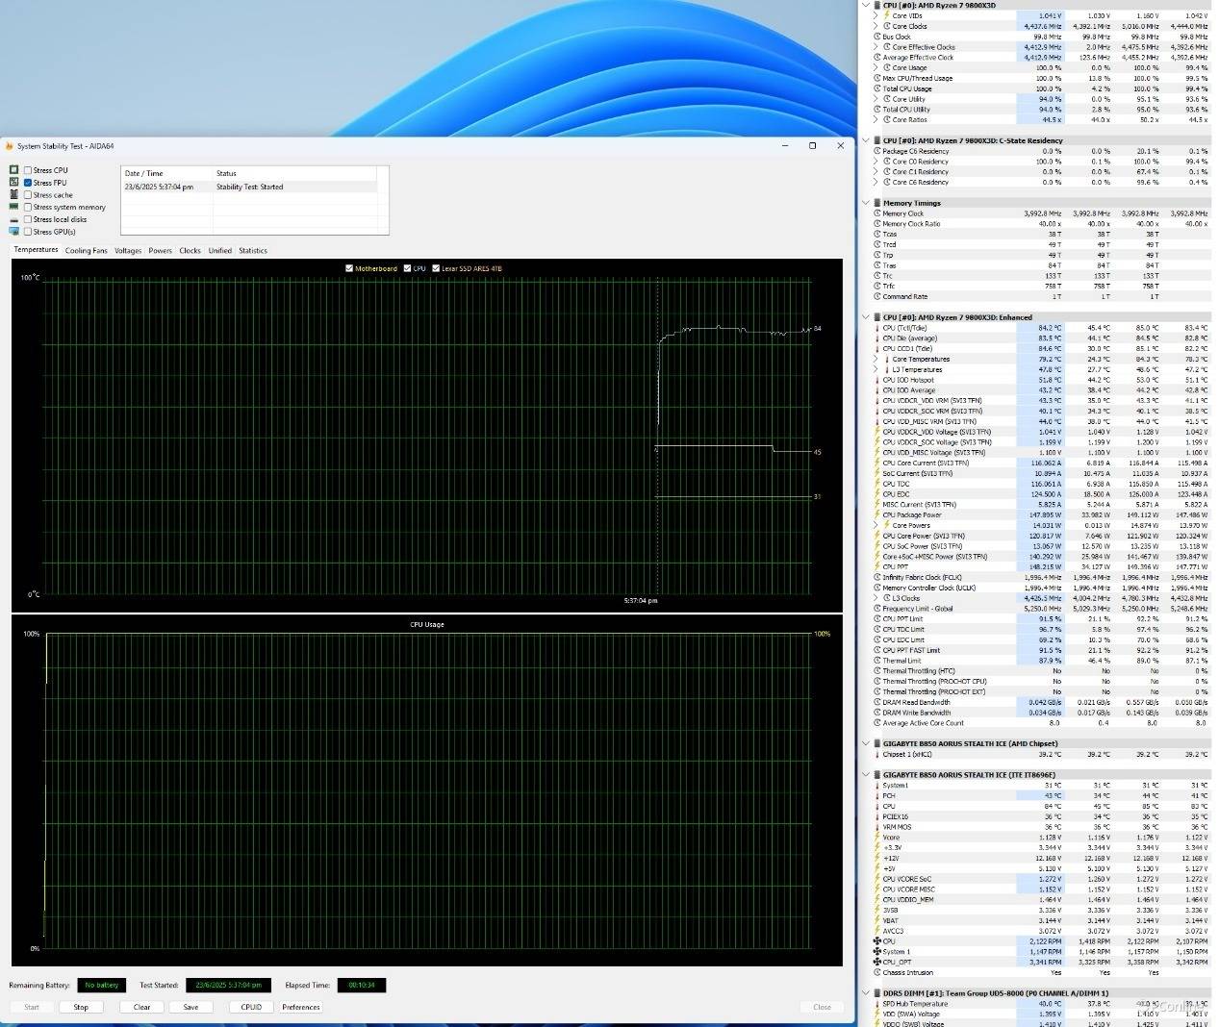
Task: Enable the Stress CPU checkbox
Action: coord(28,170)
